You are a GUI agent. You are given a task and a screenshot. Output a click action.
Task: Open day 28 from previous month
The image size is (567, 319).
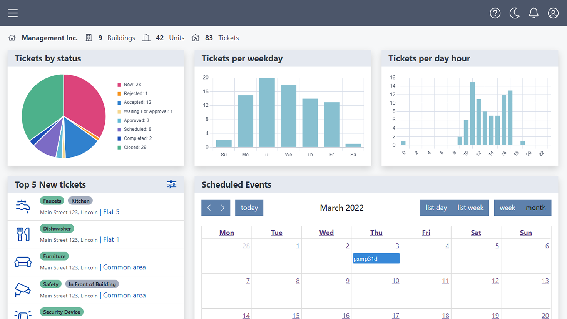246,246
